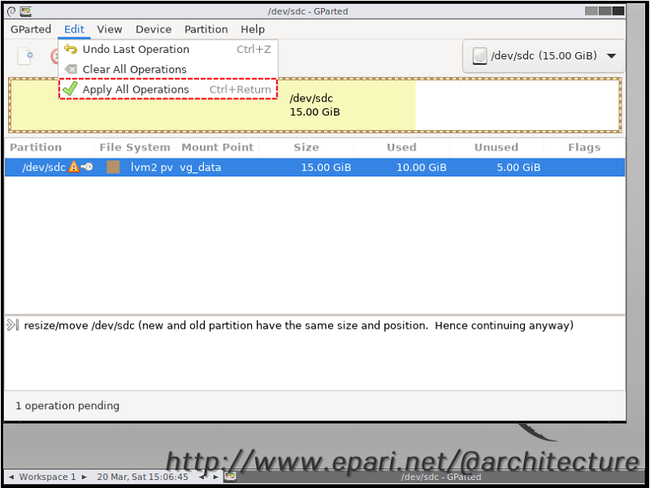Click the GParted app icon in title bar
650x488 pixels.
[x=26, y=11]
